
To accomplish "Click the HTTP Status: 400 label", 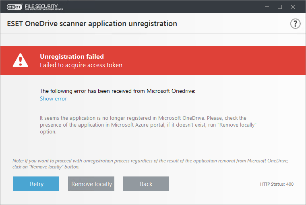I will point(277,184).
